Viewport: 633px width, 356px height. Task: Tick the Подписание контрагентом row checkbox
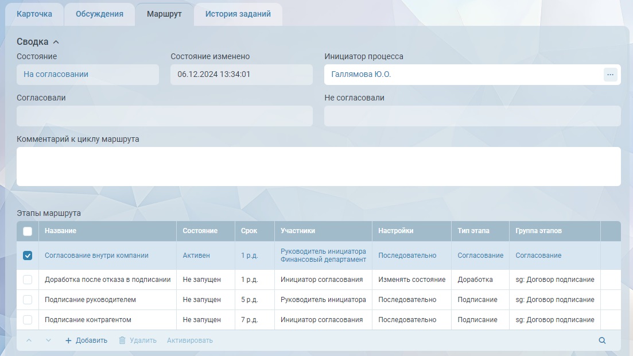point(28,320)
